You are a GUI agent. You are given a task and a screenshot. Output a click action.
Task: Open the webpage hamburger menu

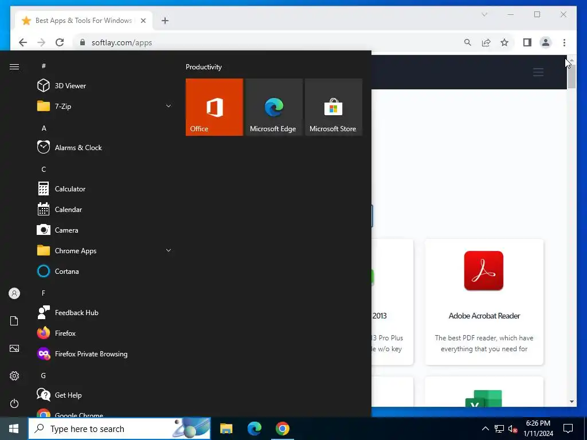tap(538, 72)
